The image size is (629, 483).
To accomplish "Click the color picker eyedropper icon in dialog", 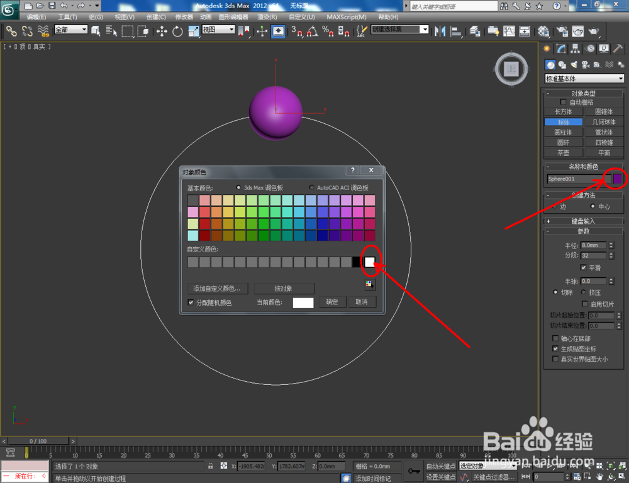I will (369, 284).
